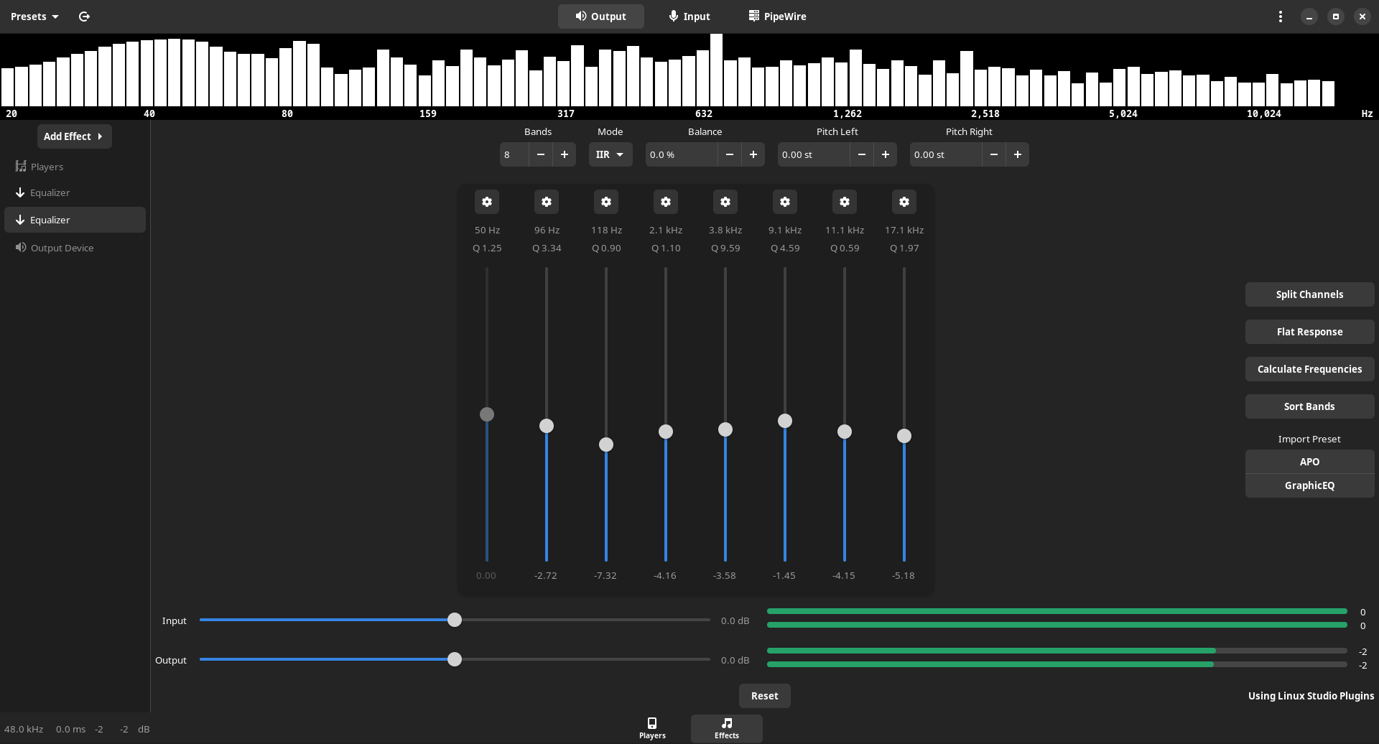Open the three-dot main menu
This screenshot has width=1379, height=744.
click(1280, 17)
